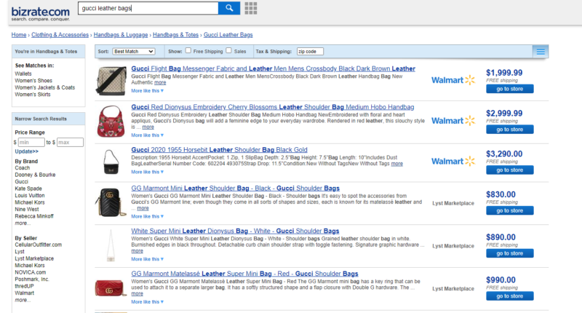Click the min price field

click(31, 142)
